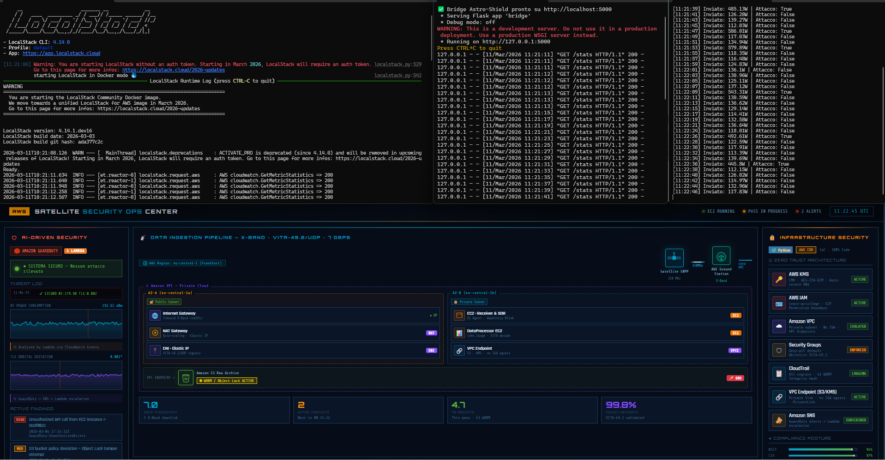Click the KMS badge on S3 archive row
The height and width of the screenshot is (460, 885).
pos(735,377)
